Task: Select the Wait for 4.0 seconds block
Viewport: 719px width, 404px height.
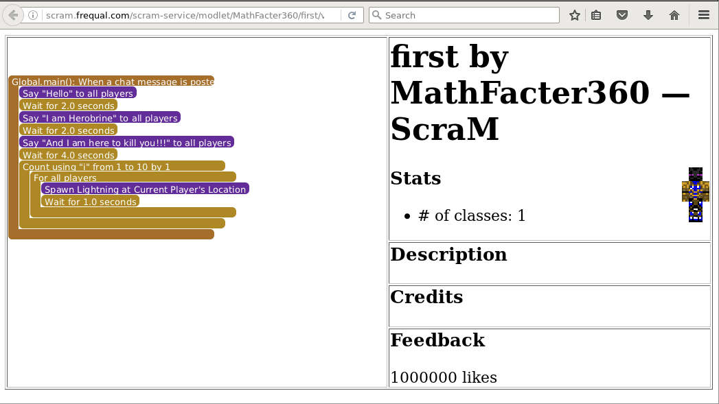Action: pyautogui.click(x=68, y=155)
